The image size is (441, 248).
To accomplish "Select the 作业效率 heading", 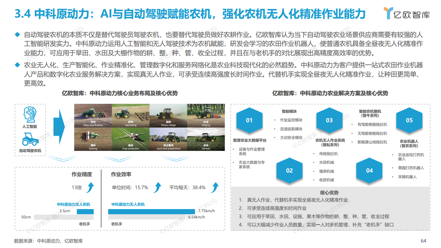I will [121, 174].
